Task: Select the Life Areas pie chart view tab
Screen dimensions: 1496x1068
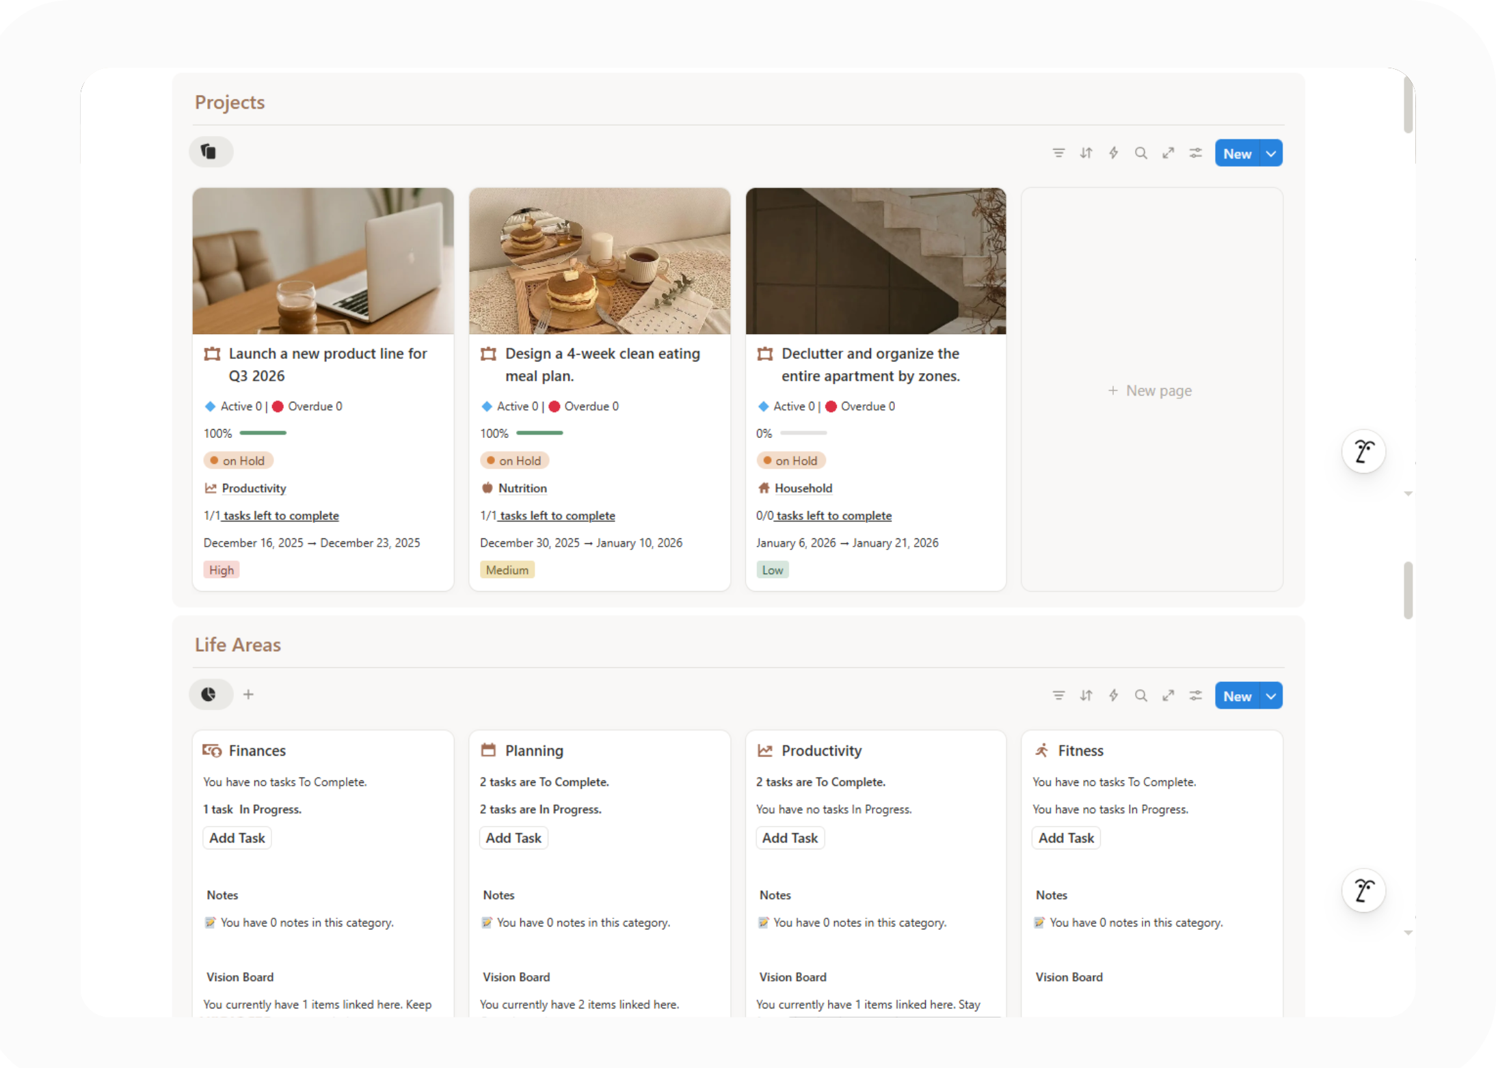Action: point(209,694)
